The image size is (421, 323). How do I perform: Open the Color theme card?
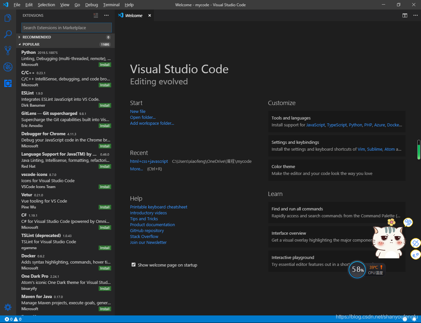[x=337, y=170]
